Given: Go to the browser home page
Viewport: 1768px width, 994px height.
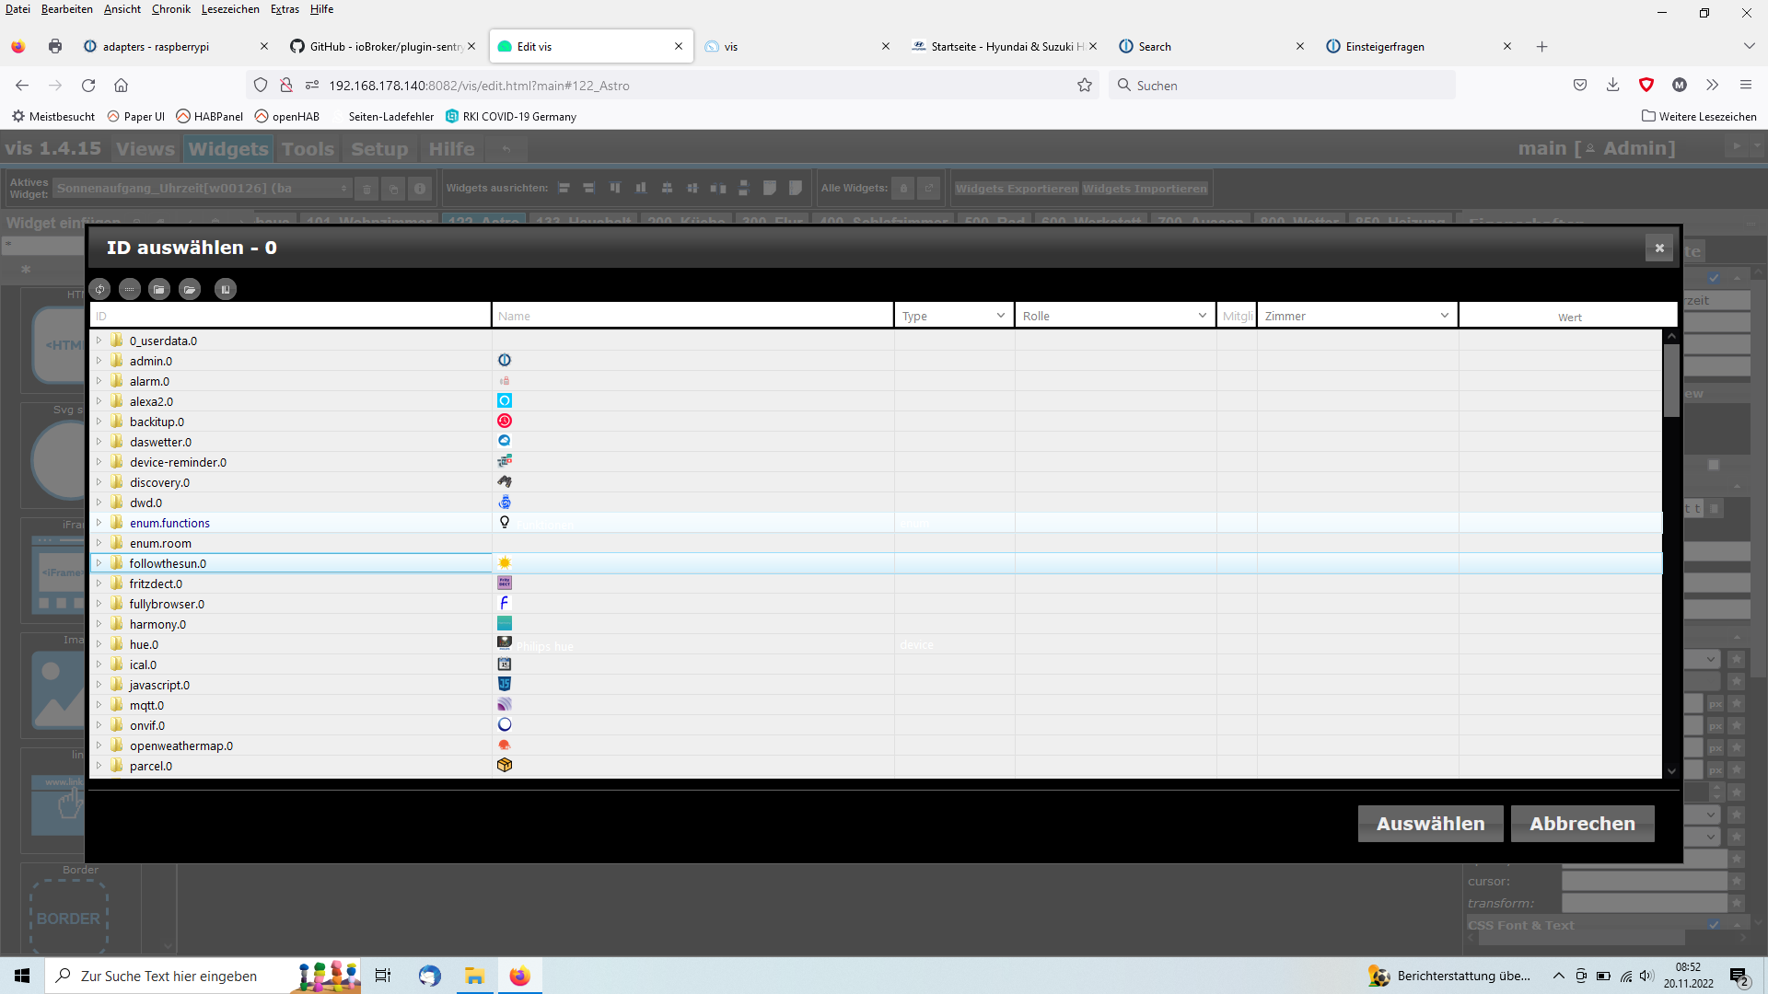Looking at the screenshot, I should click(121, 86).
